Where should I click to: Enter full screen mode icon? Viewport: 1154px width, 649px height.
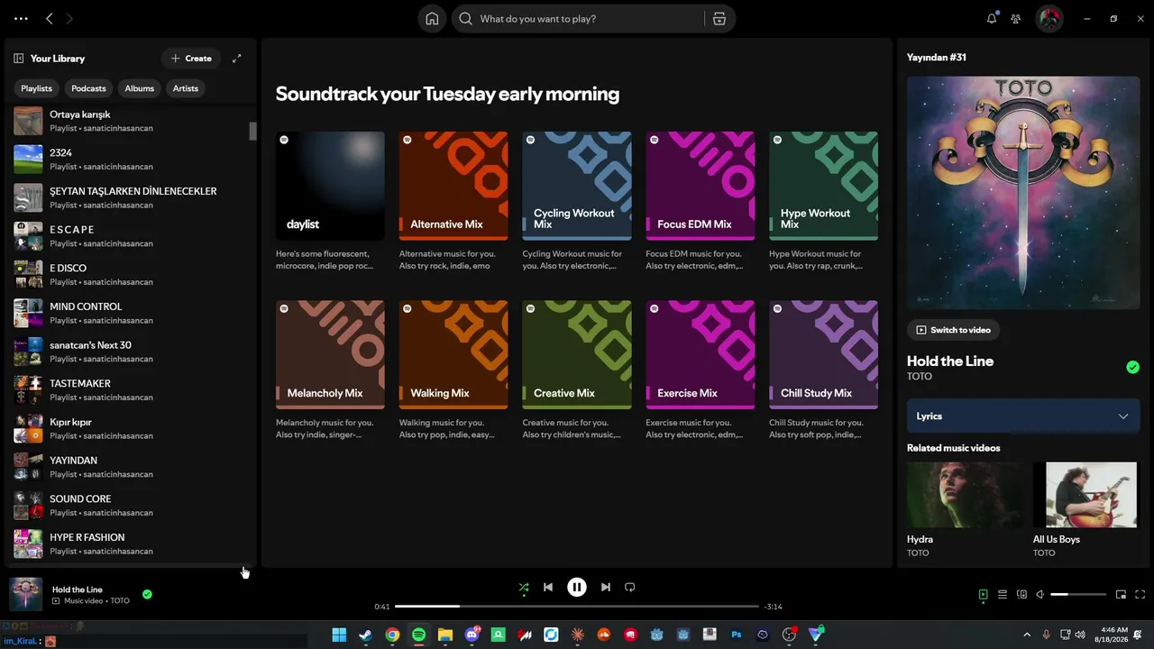click(x=1140, y=595)
